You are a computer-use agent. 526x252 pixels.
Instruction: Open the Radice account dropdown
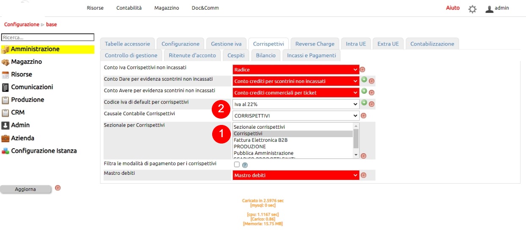[x=296, y=70]
